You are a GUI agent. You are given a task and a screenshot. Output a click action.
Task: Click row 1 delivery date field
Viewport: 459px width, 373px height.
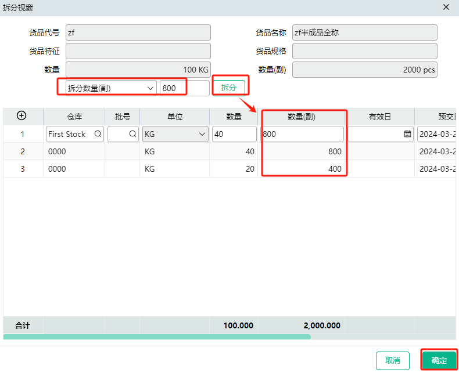click(436, 134)
